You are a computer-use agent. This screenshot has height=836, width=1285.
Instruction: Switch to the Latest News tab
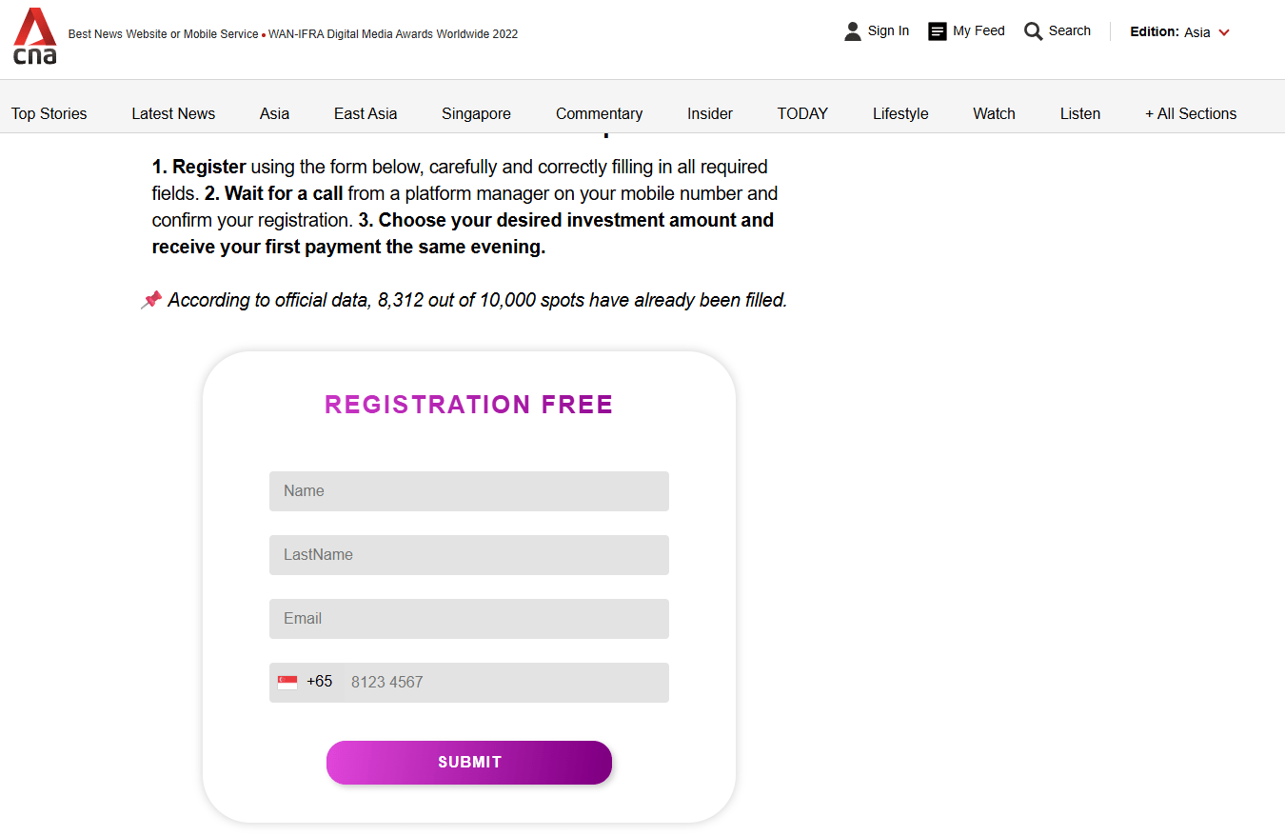point(173,113)
